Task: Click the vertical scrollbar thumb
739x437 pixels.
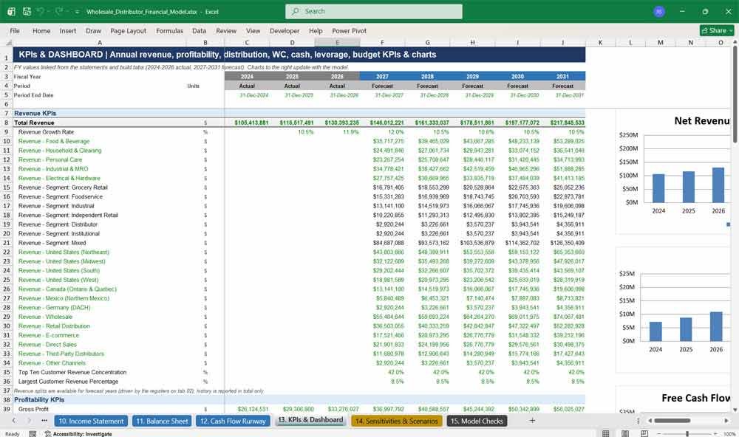Action: coord(735,94)
